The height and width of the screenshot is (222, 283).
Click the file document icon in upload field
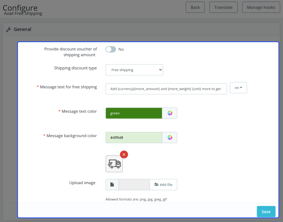point(112,184)
